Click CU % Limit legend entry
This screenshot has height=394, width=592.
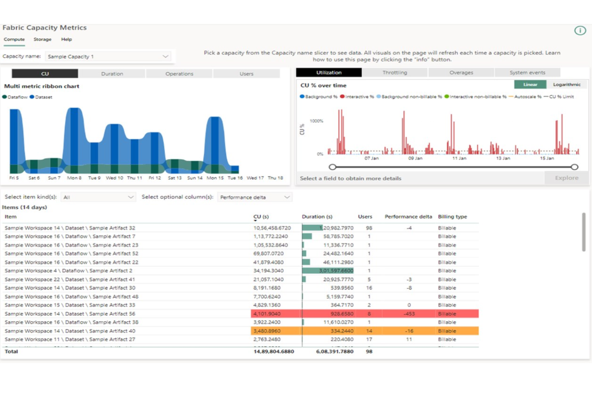click(558, 97)
